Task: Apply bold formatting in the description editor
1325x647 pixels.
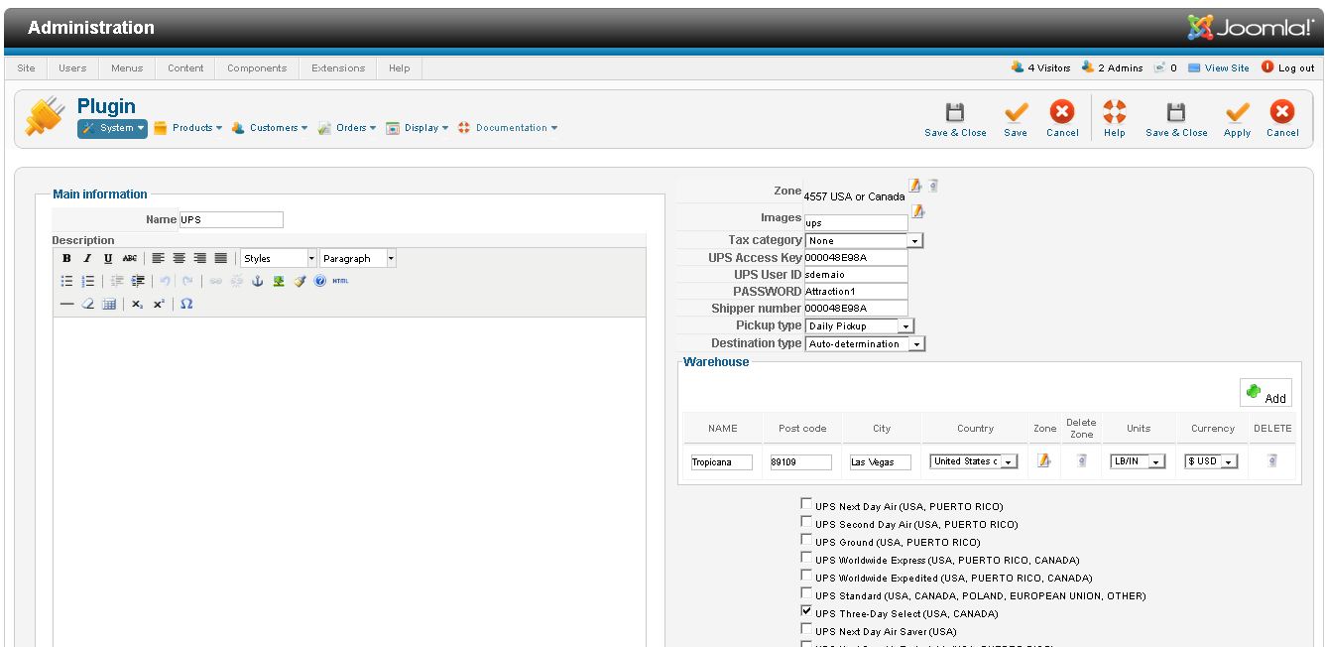Action: click(x=66, y=258)
